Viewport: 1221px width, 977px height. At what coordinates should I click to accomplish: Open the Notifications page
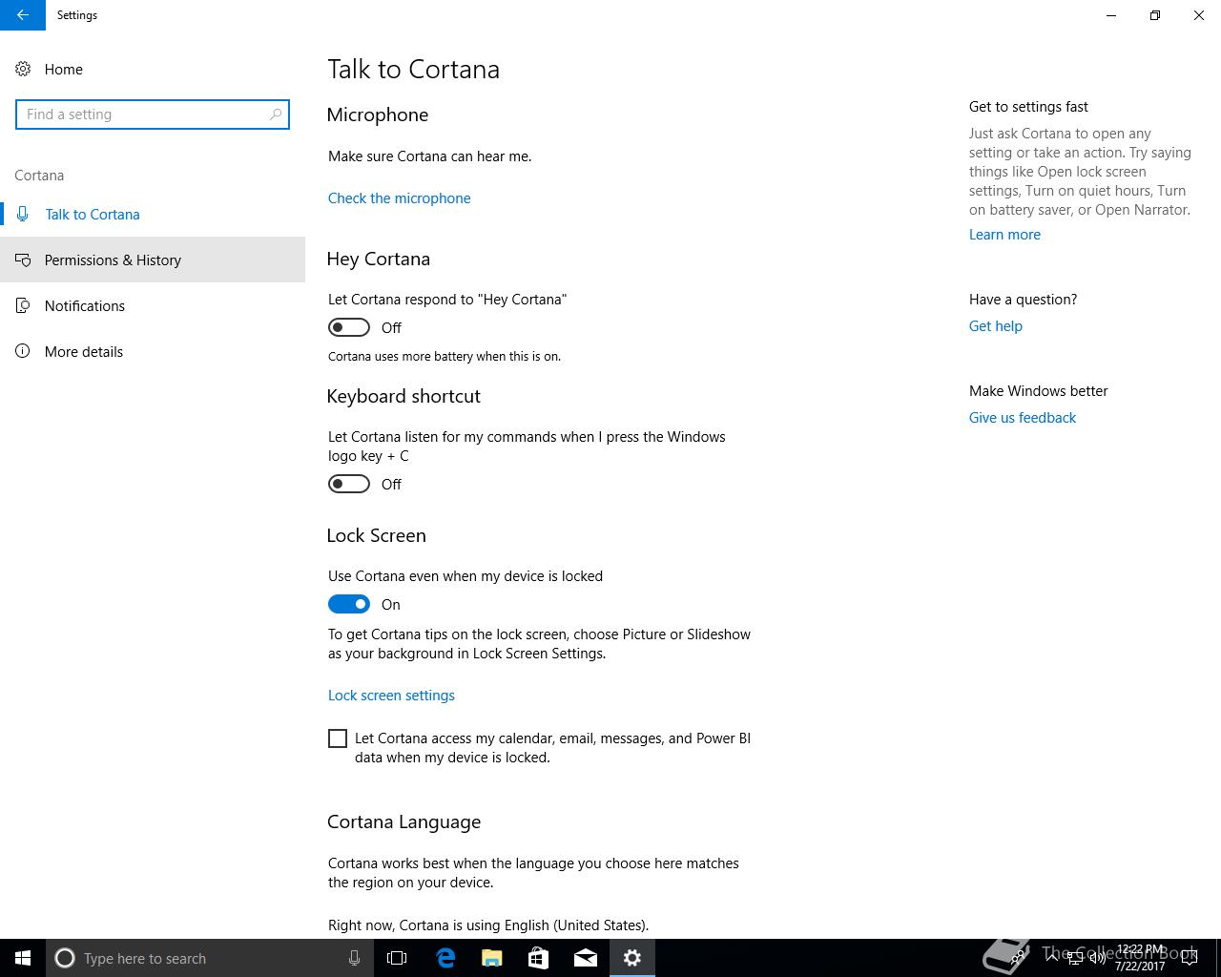pos(153,306)
